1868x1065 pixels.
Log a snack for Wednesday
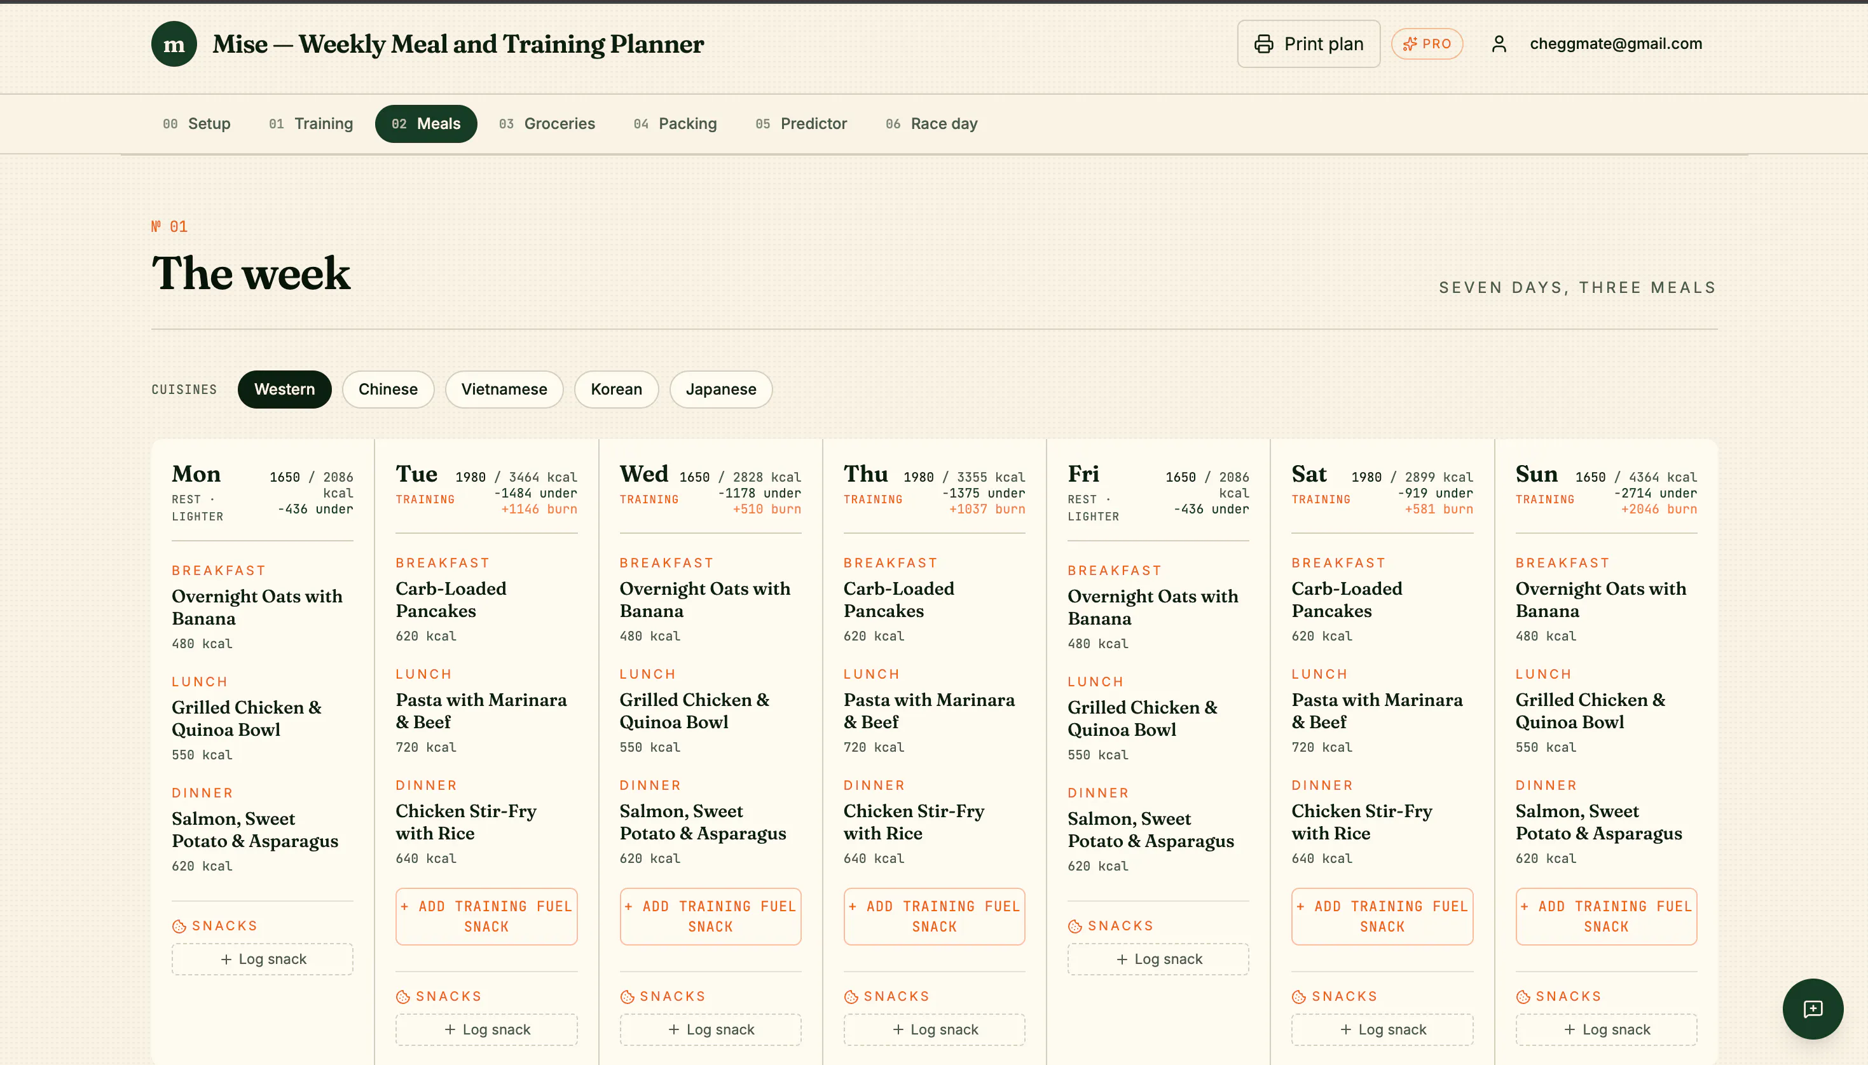[710, 1029]
